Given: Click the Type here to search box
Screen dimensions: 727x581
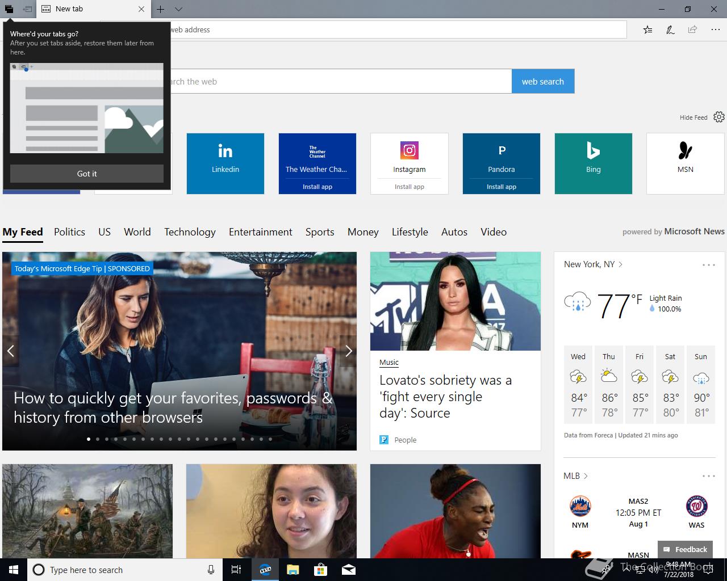Looking at the screenshot, I should click(x=124, y=570).
